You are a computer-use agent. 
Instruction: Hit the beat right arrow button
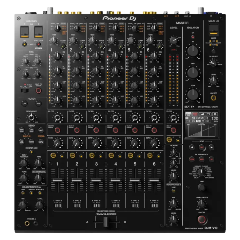pyautogui.click(x=212, y=147)
